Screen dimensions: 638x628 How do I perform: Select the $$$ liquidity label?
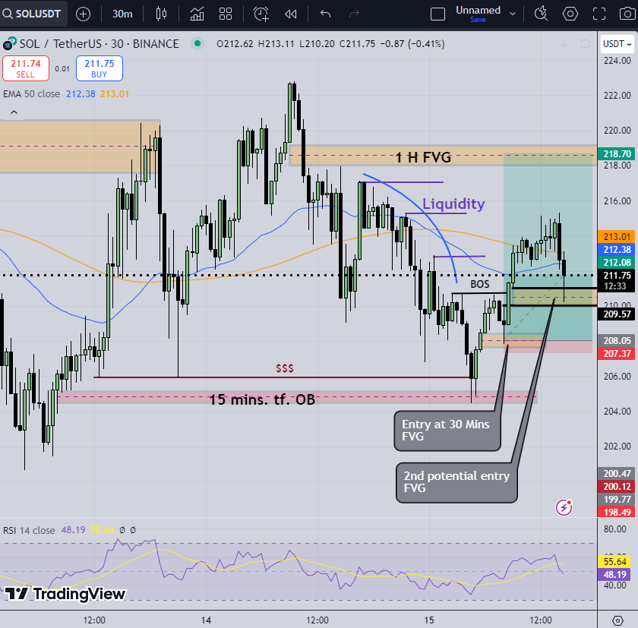tap(284, 368)
